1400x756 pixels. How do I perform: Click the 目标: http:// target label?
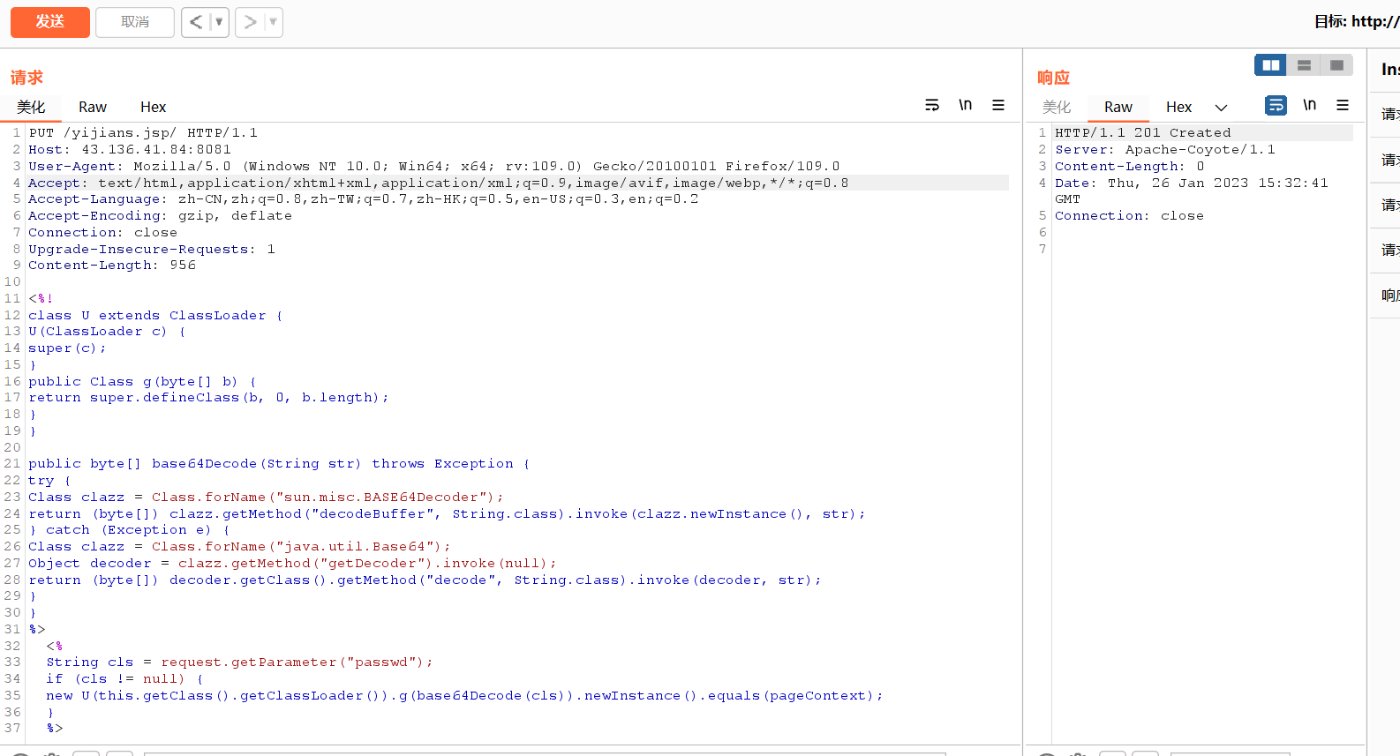click(1357, 21)
